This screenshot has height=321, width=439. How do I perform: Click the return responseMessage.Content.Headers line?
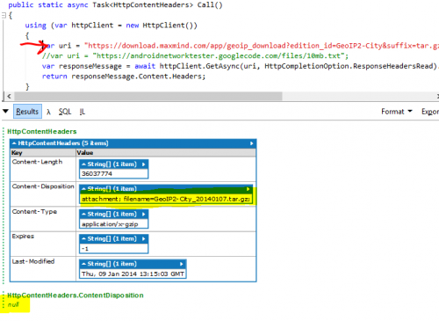click(124, 77)
